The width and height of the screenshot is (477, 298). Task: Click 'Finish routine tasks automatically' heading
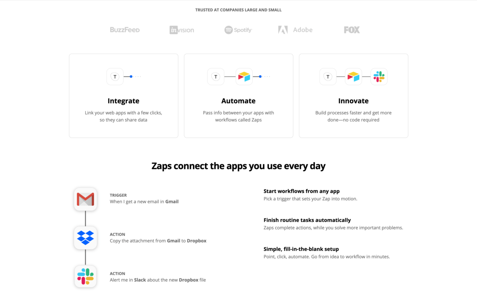[x=307, y=220]
